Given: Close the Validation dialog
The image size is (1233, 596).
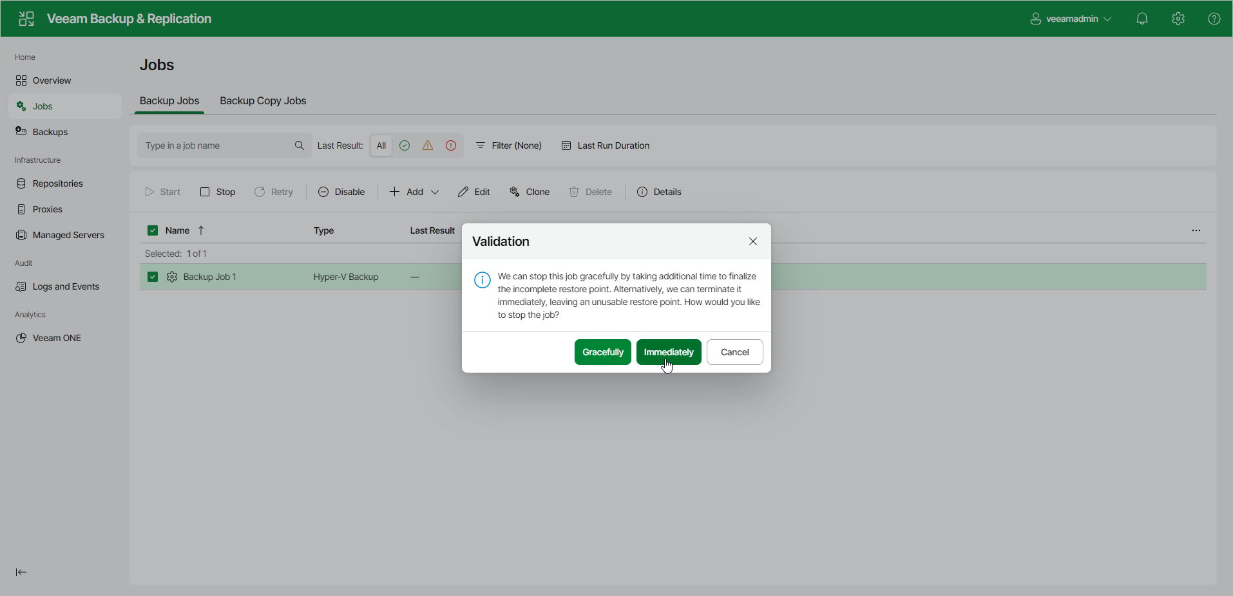Looking at the screenshot, I should [753, 241].
